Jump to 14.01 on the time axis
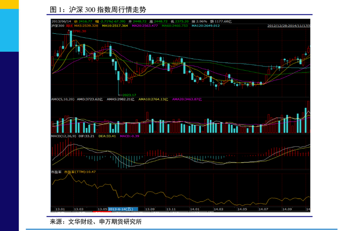Screen dimensions: 348x231 click(195, 209)
